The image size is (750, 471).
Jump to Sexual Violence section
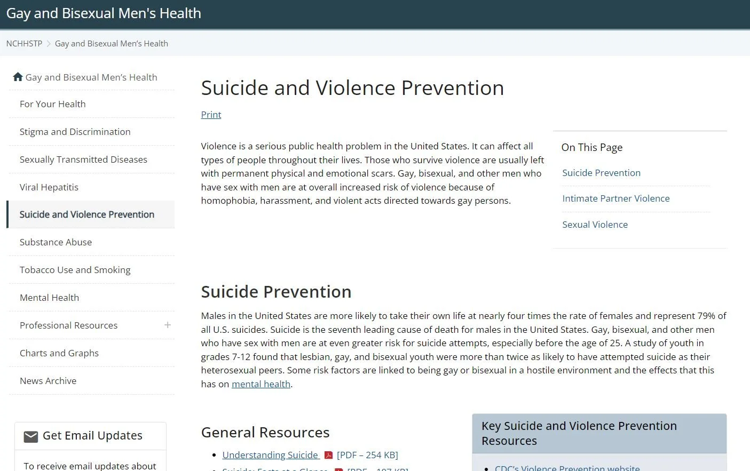click(595, 225)
